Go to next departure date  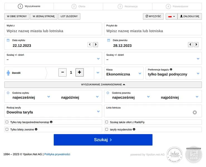tap(96, 45)
